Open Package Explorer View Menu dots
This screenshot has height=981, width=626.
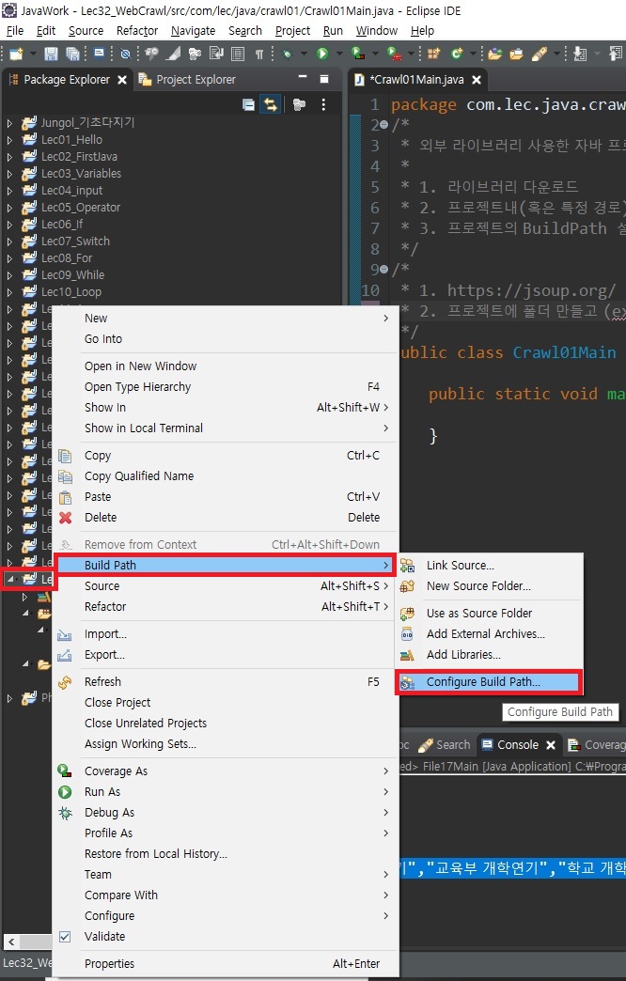coord(323,104)
